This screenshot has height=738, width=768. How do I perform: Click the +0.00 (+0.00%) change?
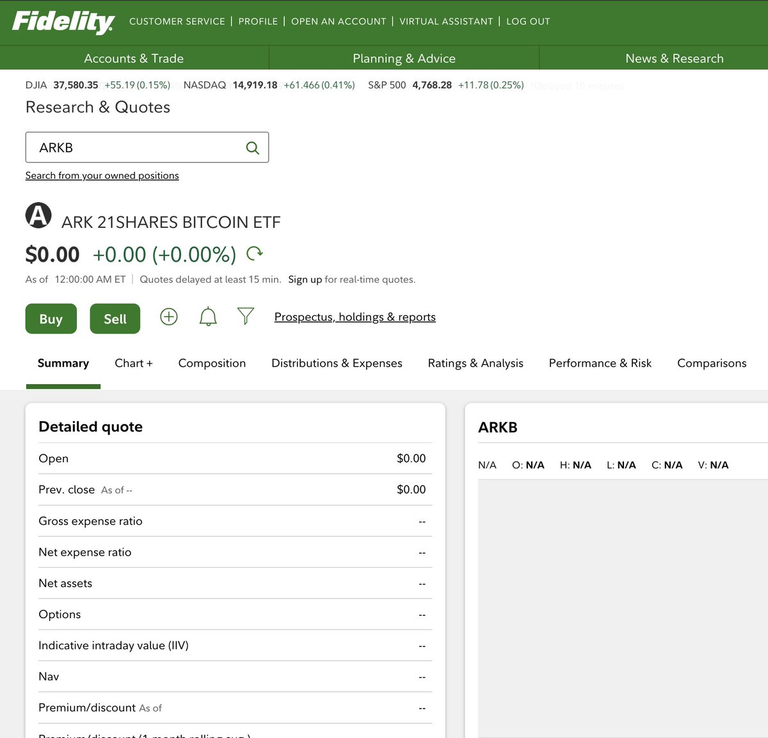coord(164,255)
